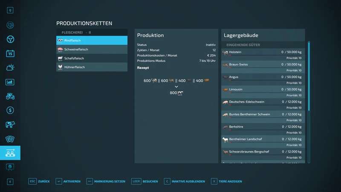
Task: Select Schweinefleisch production entry
Action: click(x=92, y=49)
